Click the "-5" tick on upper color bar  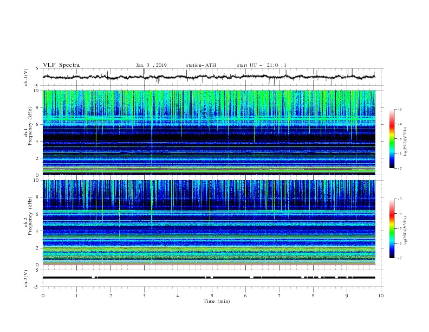[400, 139]
